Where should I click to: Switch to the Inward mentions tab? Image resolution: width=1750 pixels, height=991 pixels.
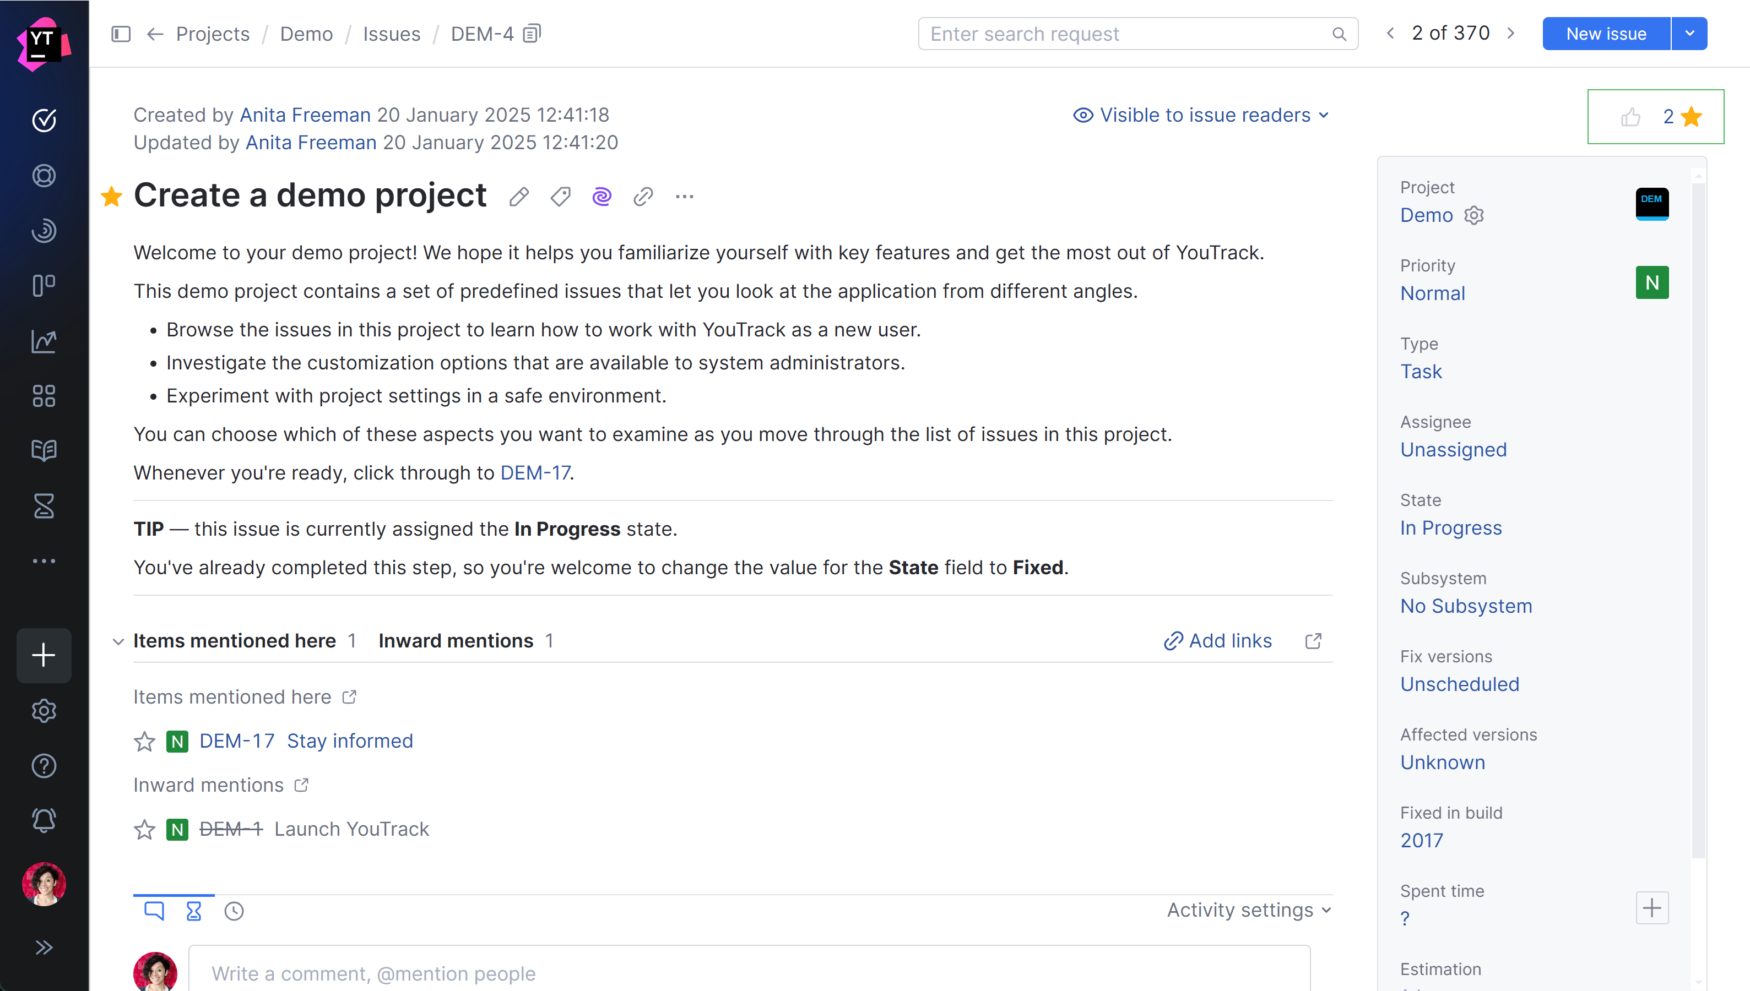[x=456, y=640]
